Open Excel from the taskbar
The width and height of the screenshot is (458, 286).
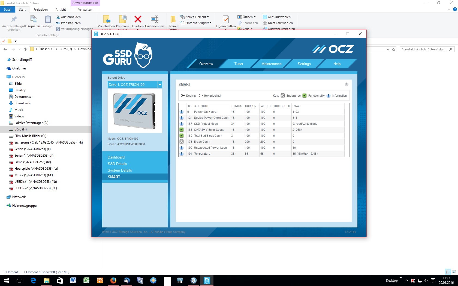86,281
